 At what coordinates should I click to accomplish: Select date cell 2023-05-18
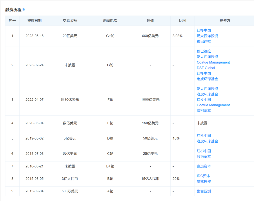click(35, 36)
